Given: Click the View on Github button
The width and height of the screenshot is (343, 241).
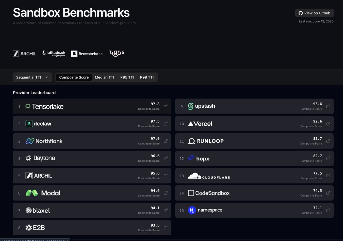Looking at the screenshot, I should 314,13.
